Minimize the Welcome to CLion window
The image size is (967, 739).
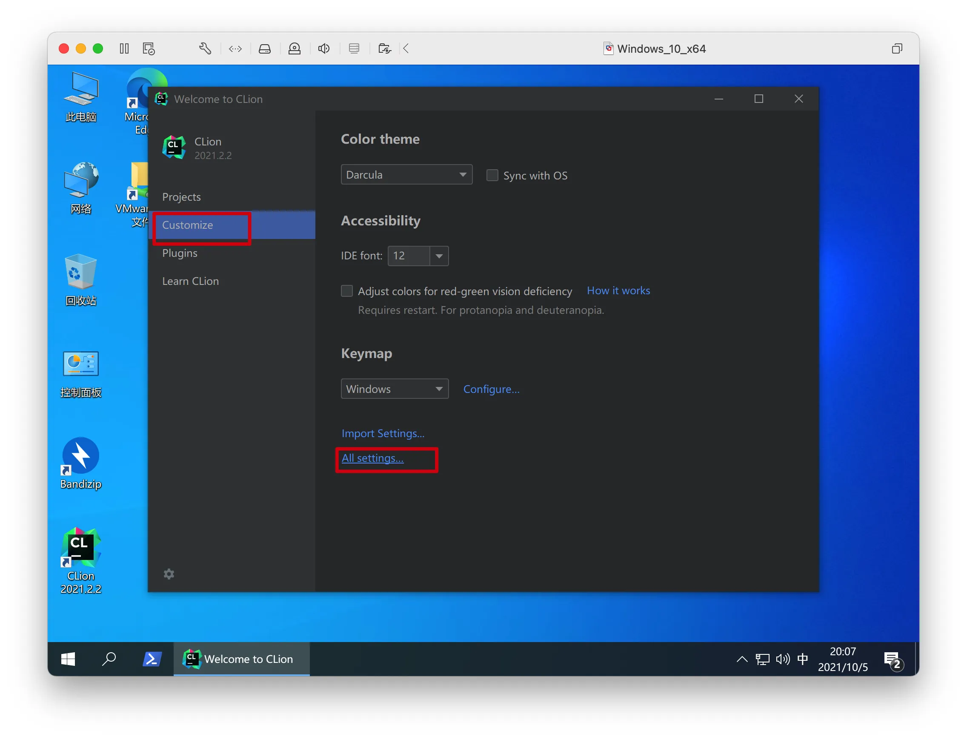pyautogui.click(x=718, y=99)
